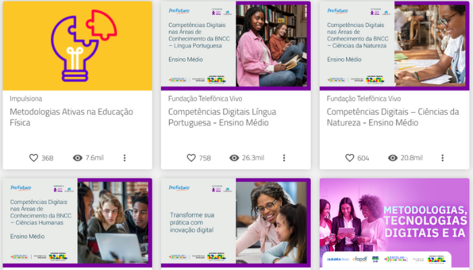The image size is (473, 270).
Task: Click the Impulsiona provider label
Action: click(x=26, y=99)
